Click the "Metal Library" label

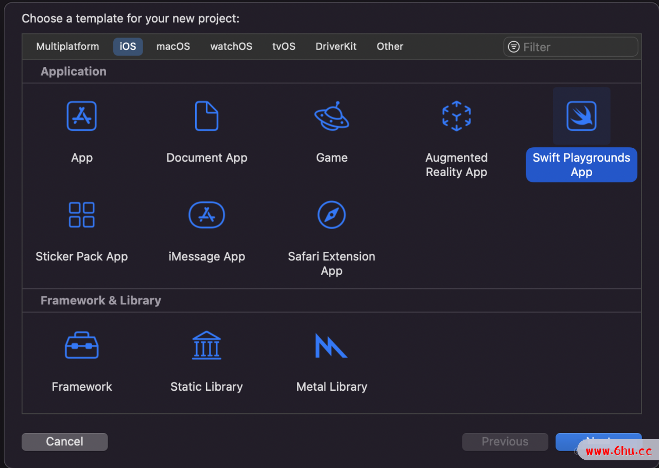[332, 387]
